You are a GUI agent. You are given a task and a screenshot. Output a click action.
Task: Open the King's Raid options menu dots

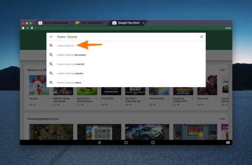(217, 98)
